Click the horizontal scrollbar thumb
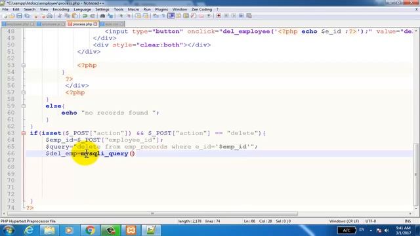The width and height of the screenshot is (420, 236). [153, 214]
